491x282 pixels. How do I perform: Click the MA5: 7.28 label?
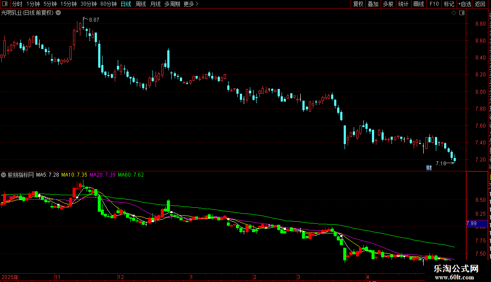tap(48, 175)
